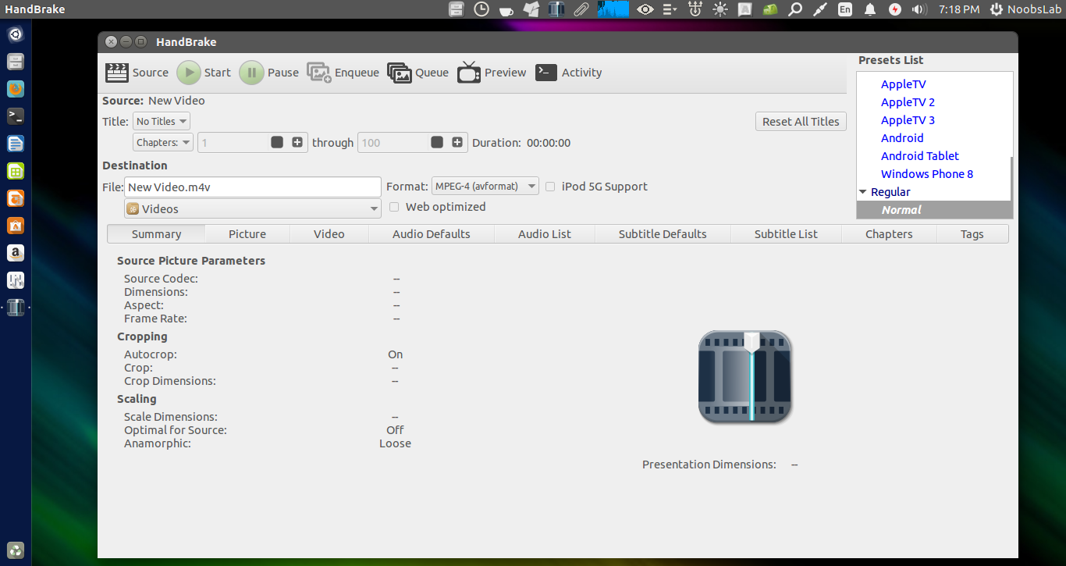Open Ubuntu Dash from the launcher

16,35
